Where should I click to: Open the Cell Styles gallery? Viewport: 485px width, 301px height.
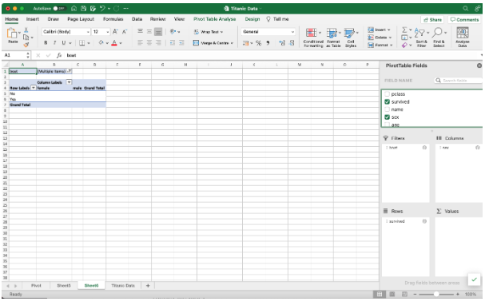pyautogui.click(x=351, y=37)
